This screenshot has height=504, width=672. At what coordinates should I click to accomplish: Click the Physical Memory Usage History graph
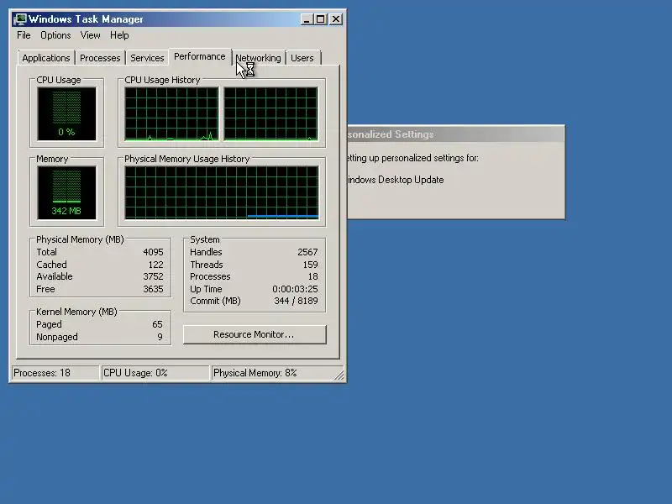(222, 193)
